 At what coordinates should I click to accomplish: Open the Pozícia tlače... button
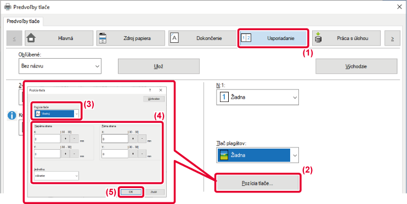point(258,183)
